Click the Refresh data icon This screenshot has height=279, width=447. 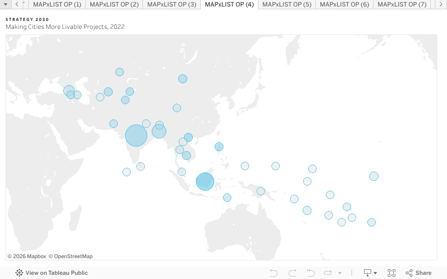point(328,273)
